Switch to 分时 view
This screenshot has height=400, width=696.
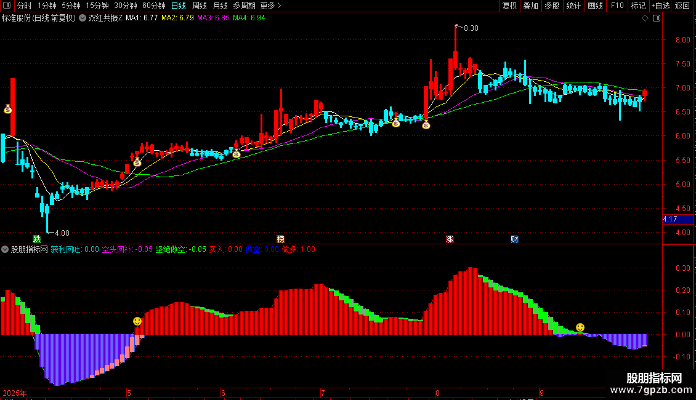25,6
